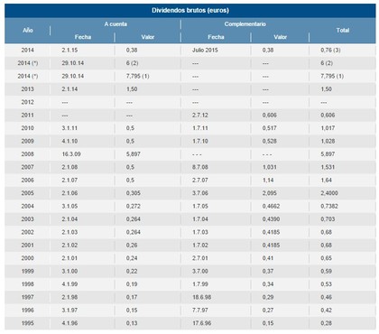This screenshot has width=379, height=334.
Task: Click the '1,031' complementary value for 2007
Action: (x=270, y=167)
